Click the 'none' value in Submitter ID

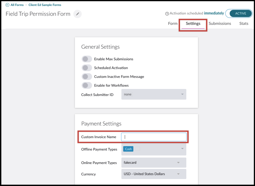point(128,94)
